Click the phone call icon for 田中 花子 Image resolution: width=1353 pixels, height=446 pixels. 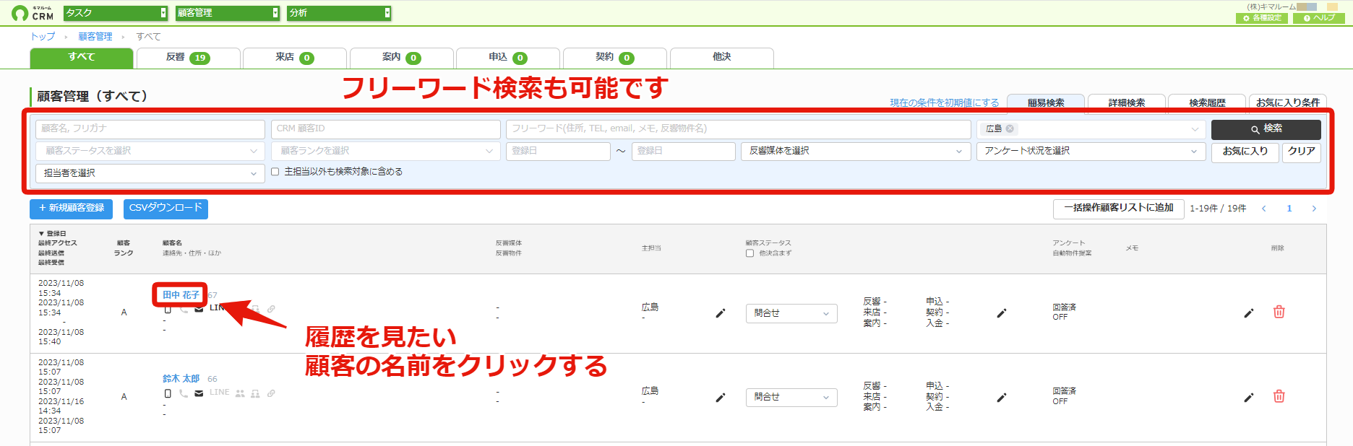coord(184,309)
